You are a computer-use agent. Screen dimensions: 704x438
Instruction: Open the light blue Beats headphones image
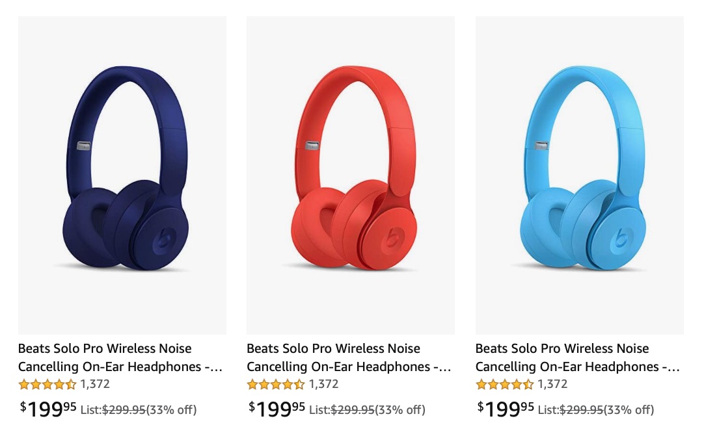coord(580,175)
